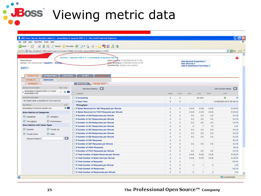Click the Mail envelope toolbar icon
The image size is (261, 196).
(82, 46)
